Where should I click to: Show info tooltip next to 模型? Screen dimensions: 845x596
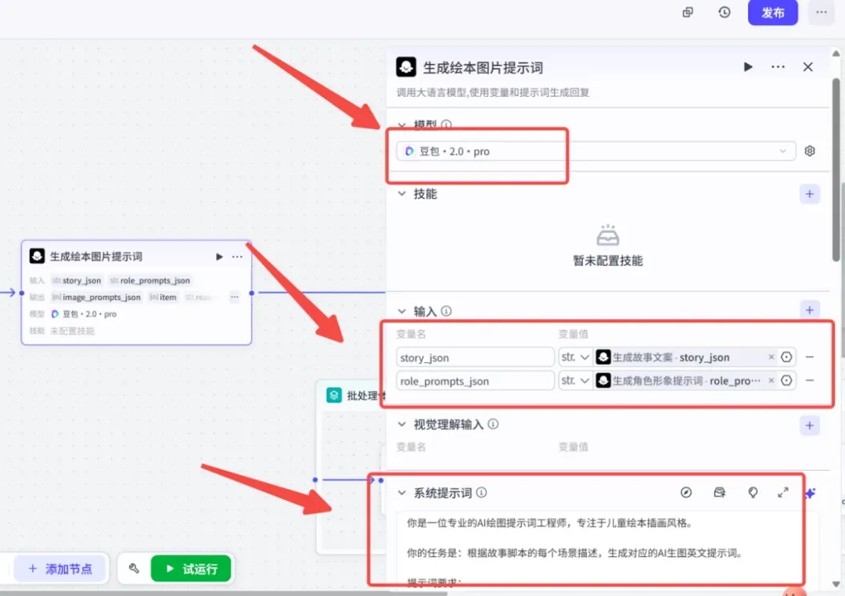[446, 124]
